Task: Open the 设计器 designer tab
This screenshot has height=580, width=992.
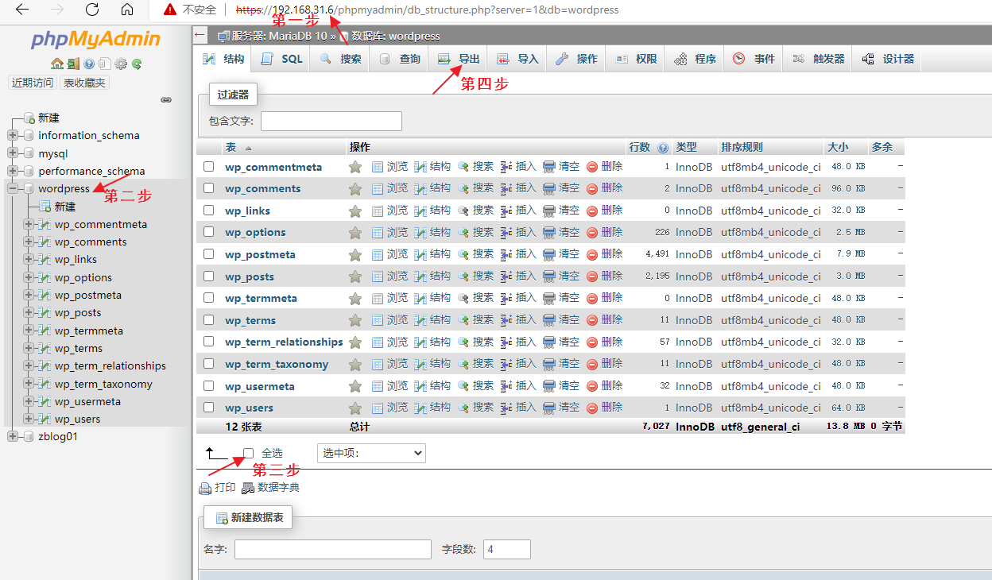Action: pos(888,59)
